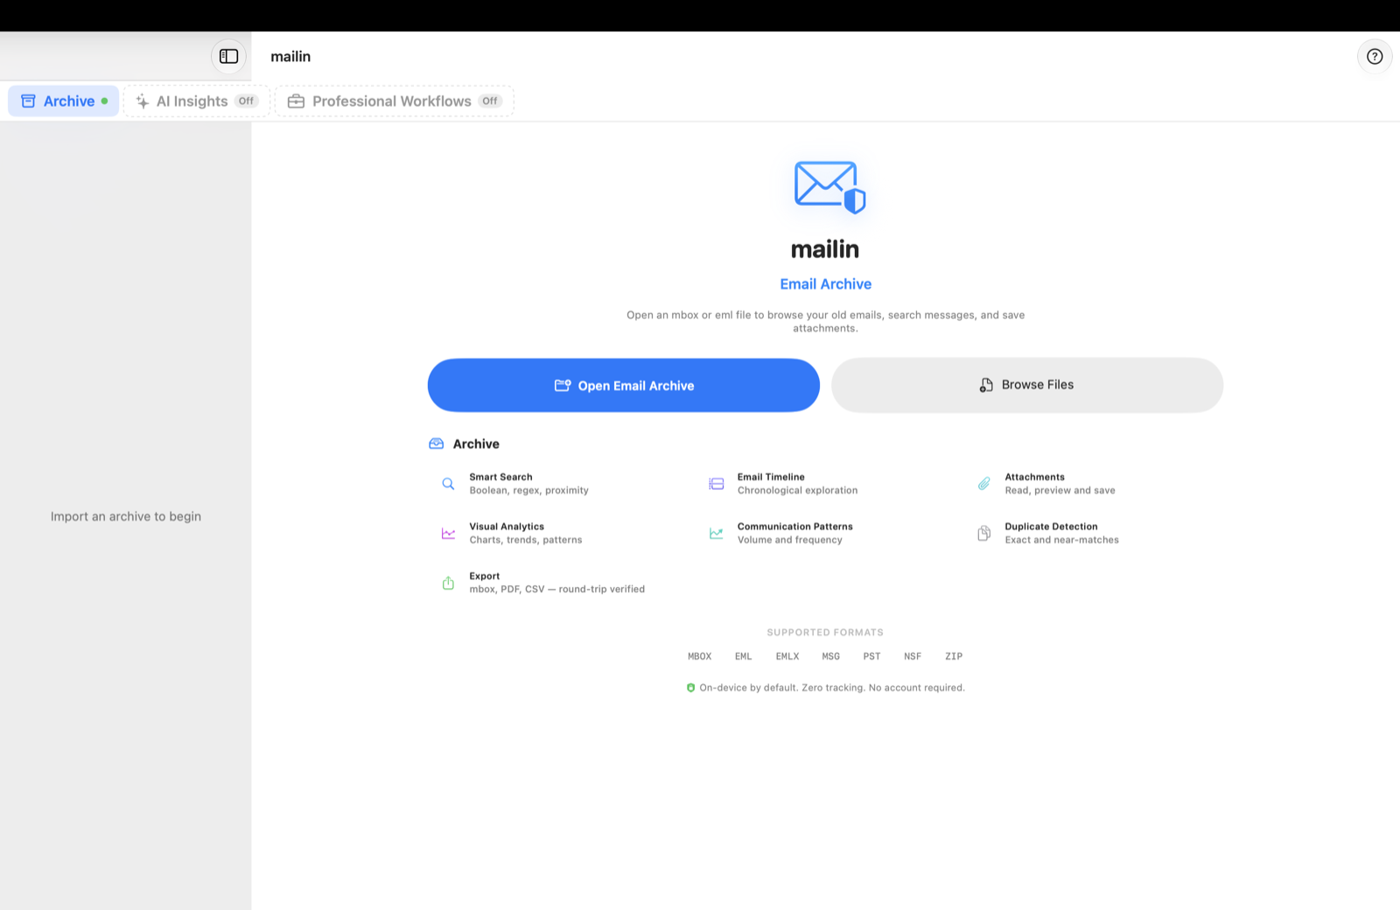This screenshot has width=1400, height=910.
Task: Click the Duplicate Detection documents icon
Action: (984, 533)
